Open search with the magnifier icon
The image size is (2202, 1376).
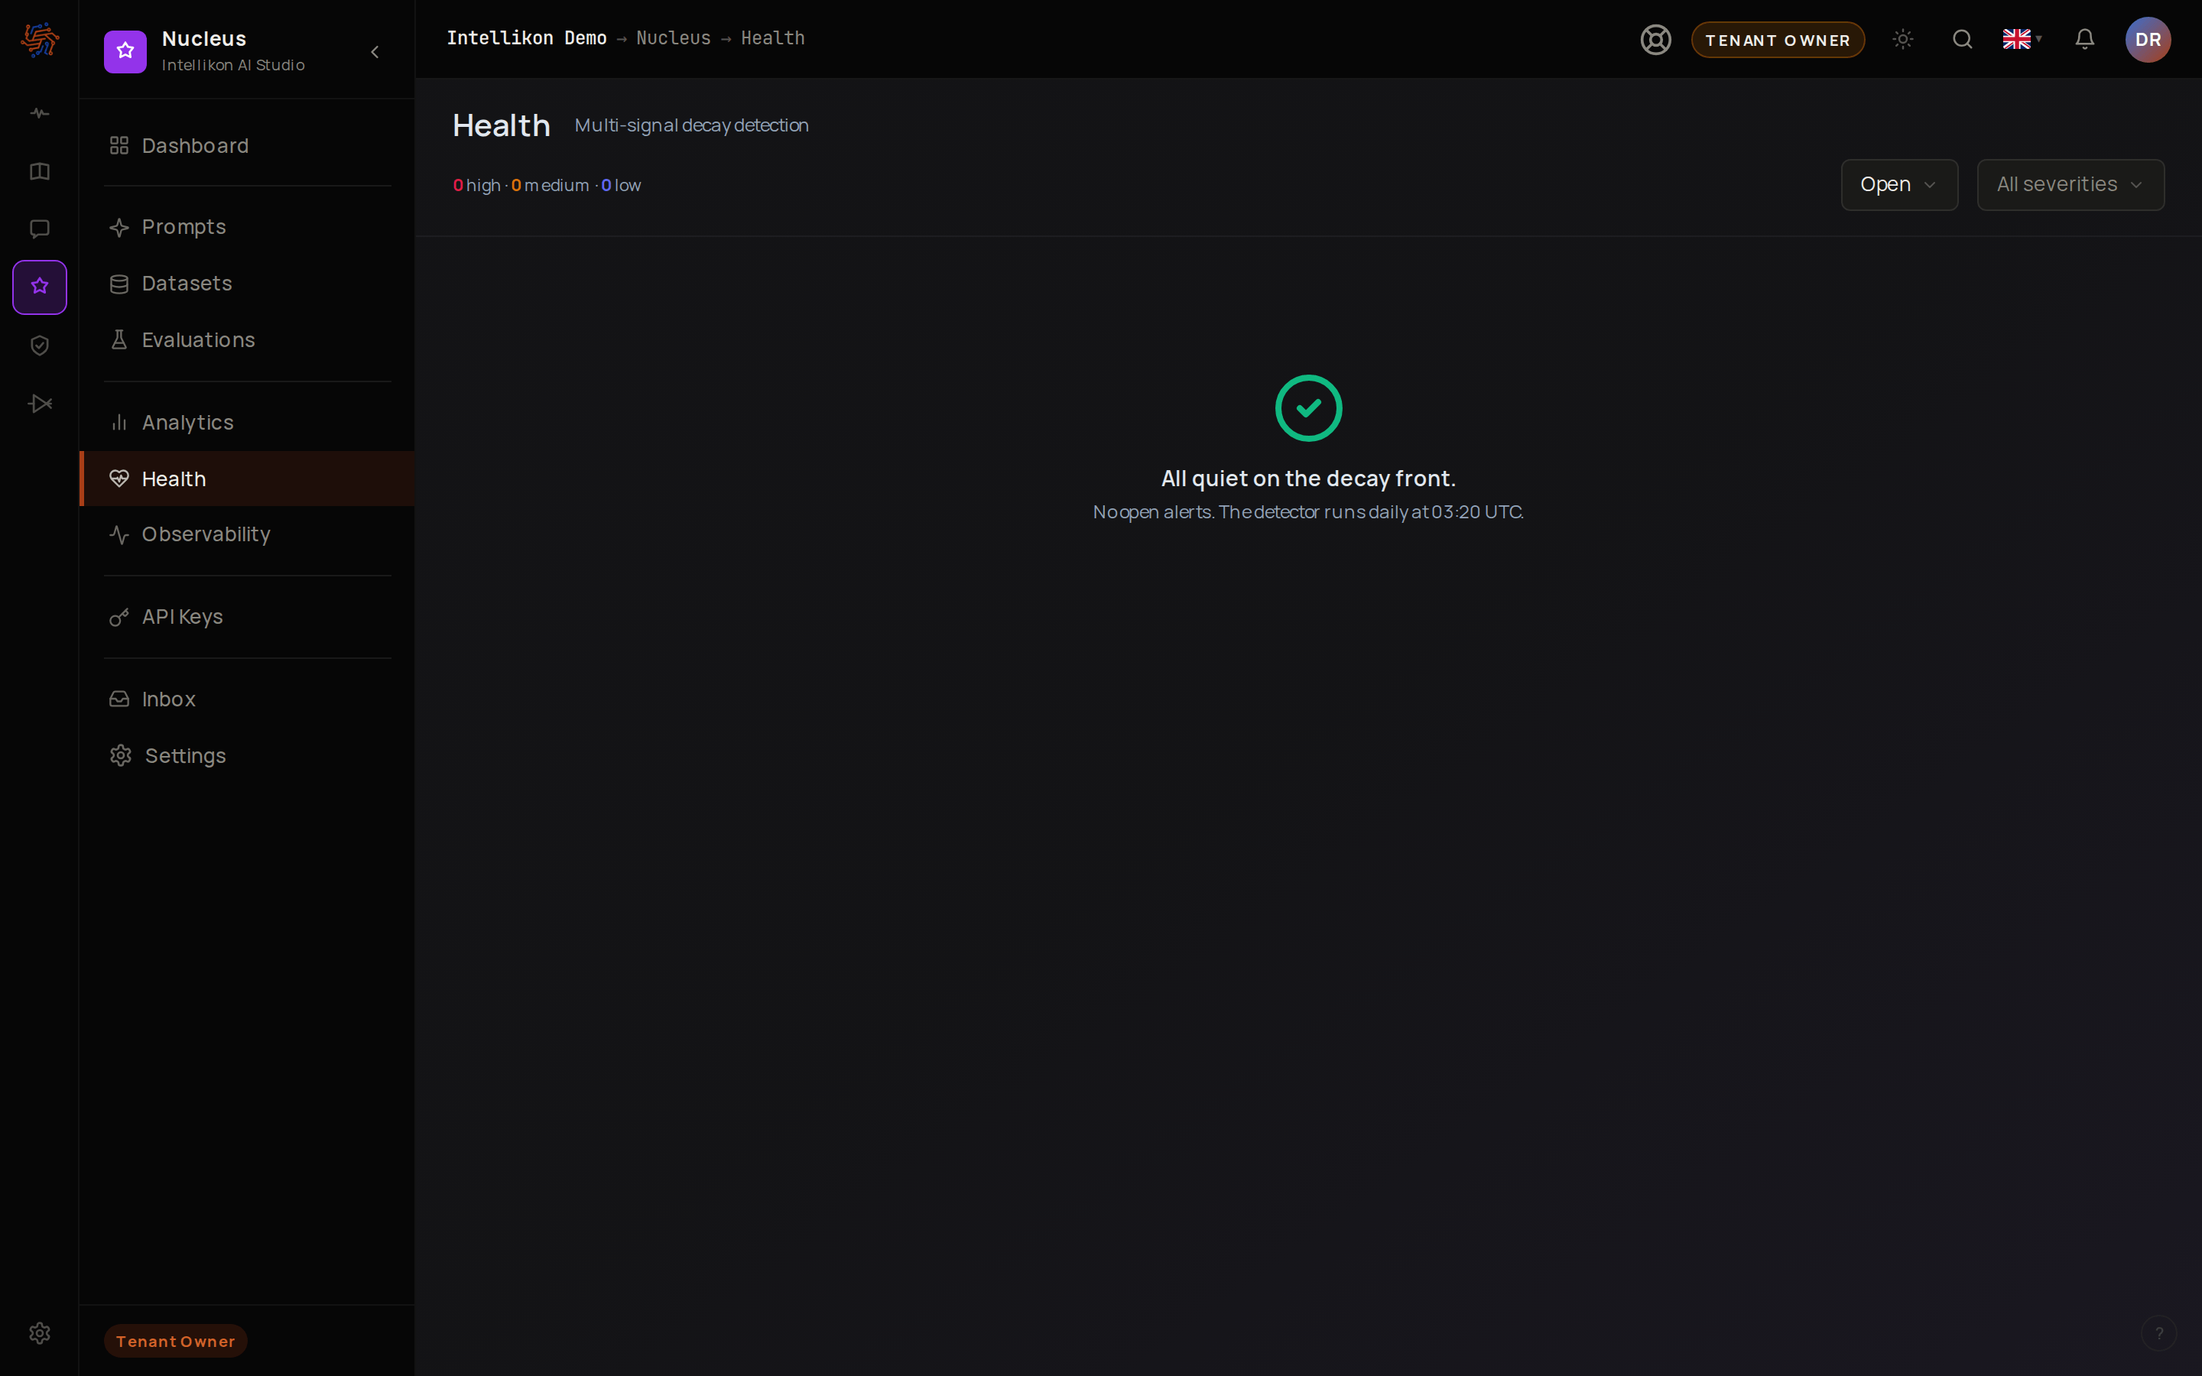[x=1963, y=39]
